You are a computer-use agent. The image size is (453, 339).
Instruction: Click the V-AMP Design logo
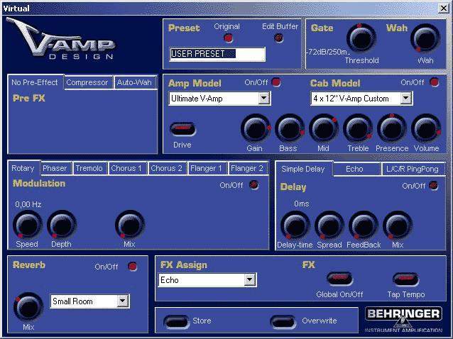coord(61,38)
